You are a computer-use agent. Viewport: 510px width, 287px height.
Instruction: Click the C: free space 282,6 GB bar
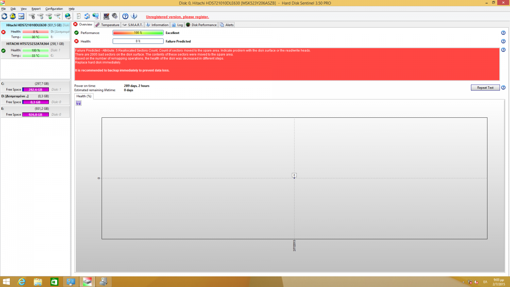pyautogui.click(x=35, y=90)
